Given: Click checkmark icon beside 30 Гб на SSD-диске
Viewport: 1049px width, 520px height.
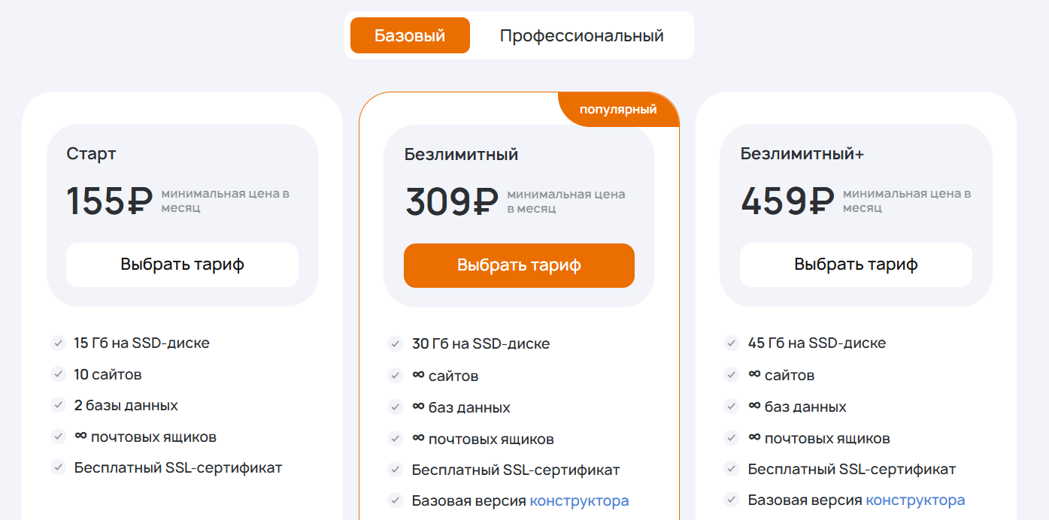Looking at the screenshot, I should click(x=395, y=344).
